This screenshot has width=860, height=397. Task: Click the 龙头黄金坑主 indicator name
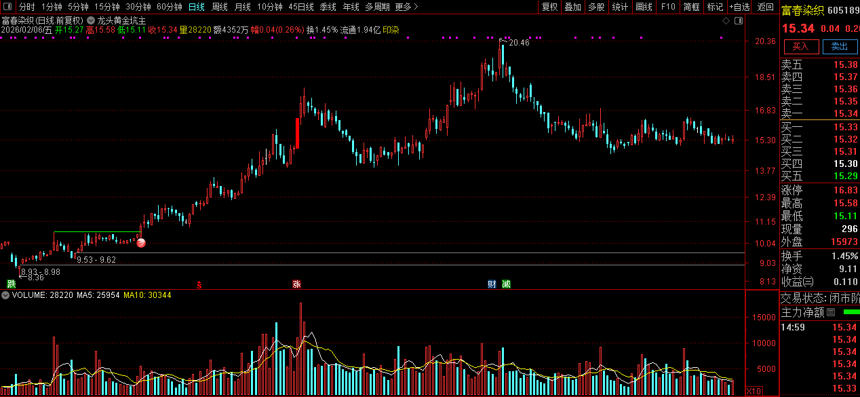121,20
